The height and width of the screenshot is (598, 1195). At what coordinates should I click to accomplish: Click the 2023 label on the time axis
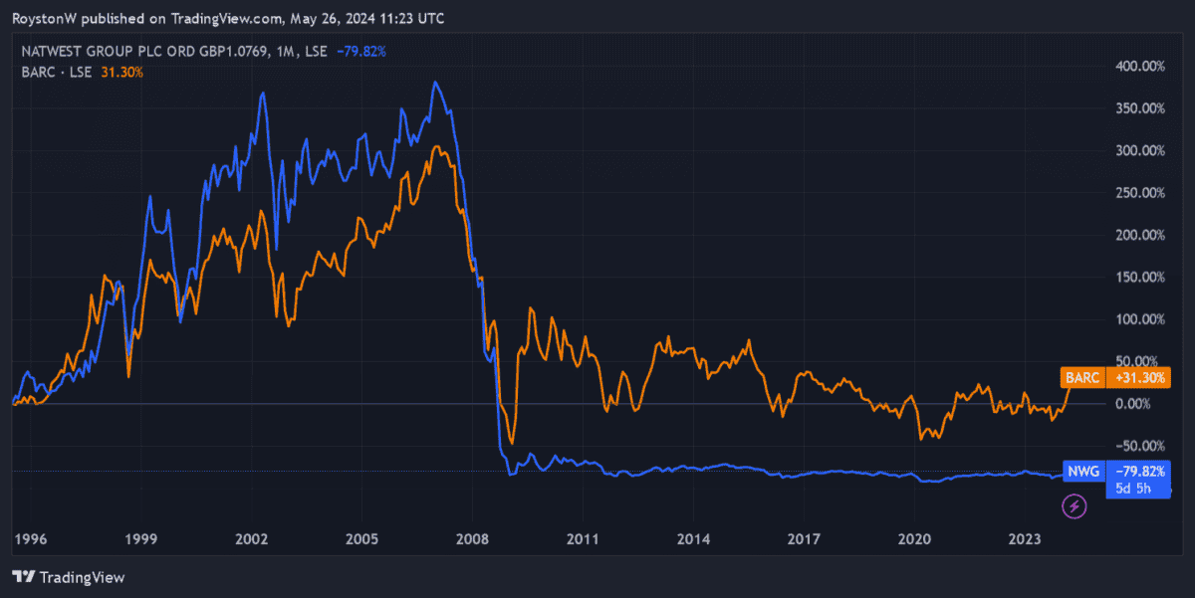click(x=1025, y=539)
